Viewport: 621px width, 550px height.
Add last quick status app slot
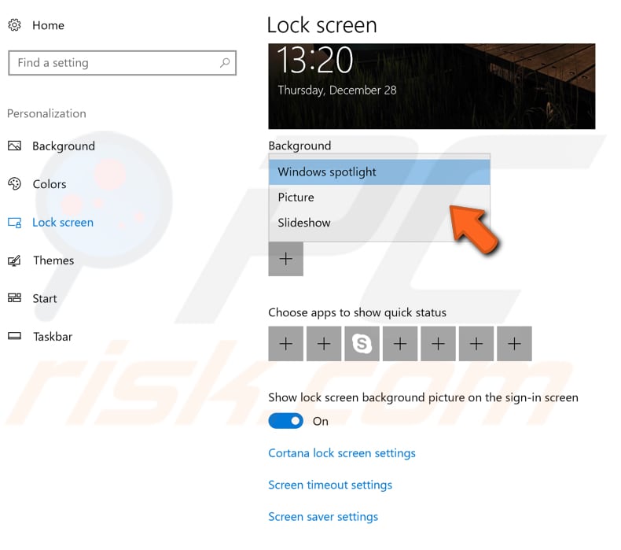tap(514, 343)
